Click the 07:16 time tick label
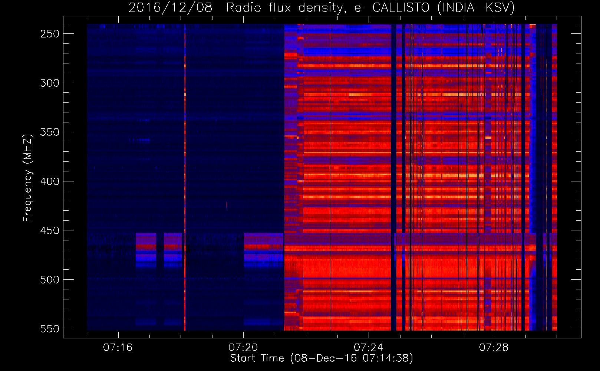Image resolution: width=600 pixels, height=371 pixels. click(x=118, y=347)
